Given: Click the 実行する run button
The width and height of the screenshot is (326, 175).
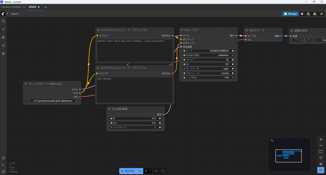Looking at the screenshot, I should click(128, 171).
